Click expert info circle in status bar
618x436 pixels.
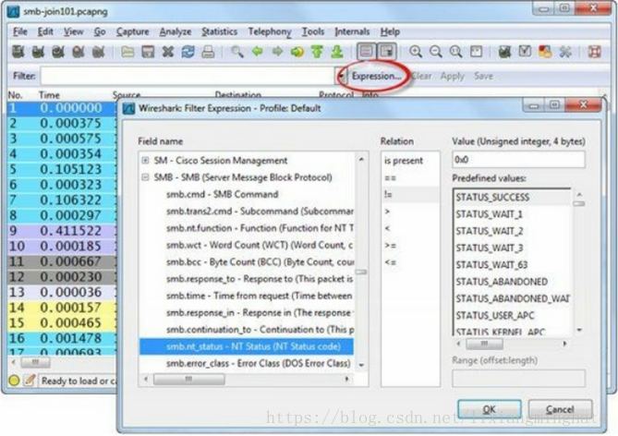pyautogui.click(x=14, y=381)
